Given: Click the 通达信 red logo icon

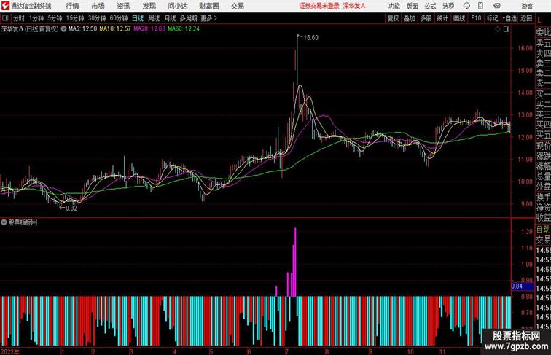Looking at the screenshot, I should tap(5, 6).
